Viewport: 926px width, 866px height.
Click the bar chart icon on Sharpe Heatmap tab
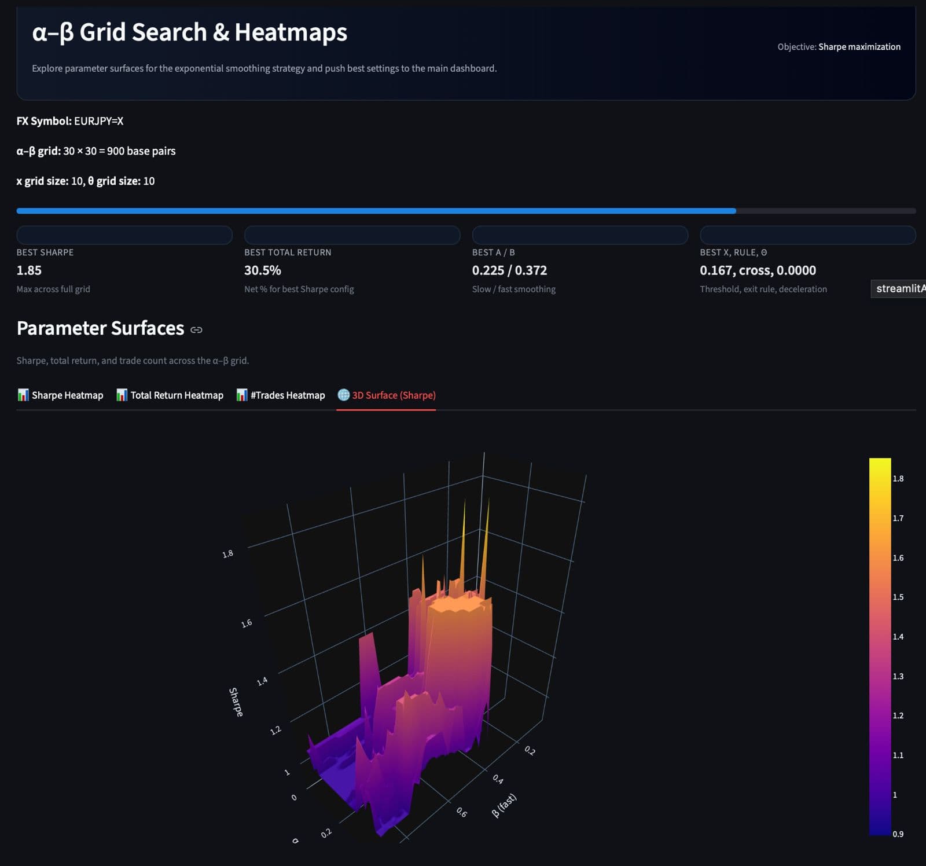click(x=23, y=395)
